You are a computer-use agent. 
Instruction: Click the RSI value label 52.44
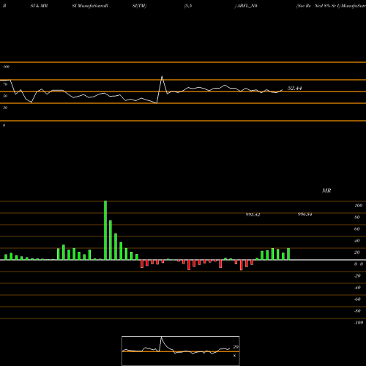click(294, 88)
